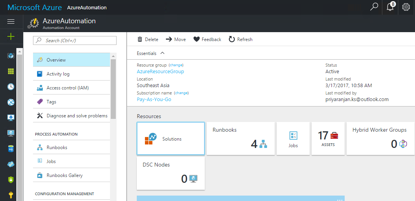Click the Feedback heart icon
The image size is (415, 201).
click(196, 39)
